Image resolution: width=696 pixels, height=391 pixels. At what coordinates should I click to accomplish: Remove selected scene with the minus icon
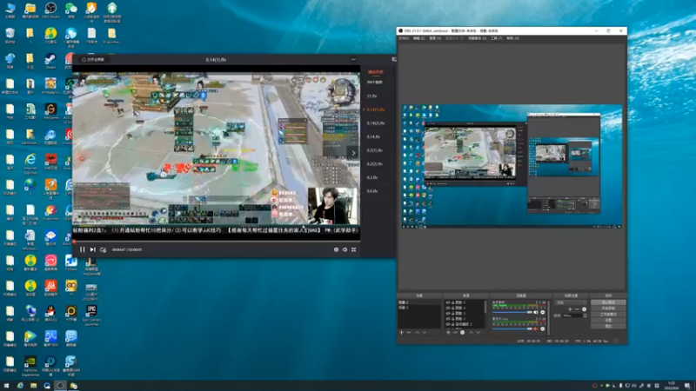pos(409,333)
